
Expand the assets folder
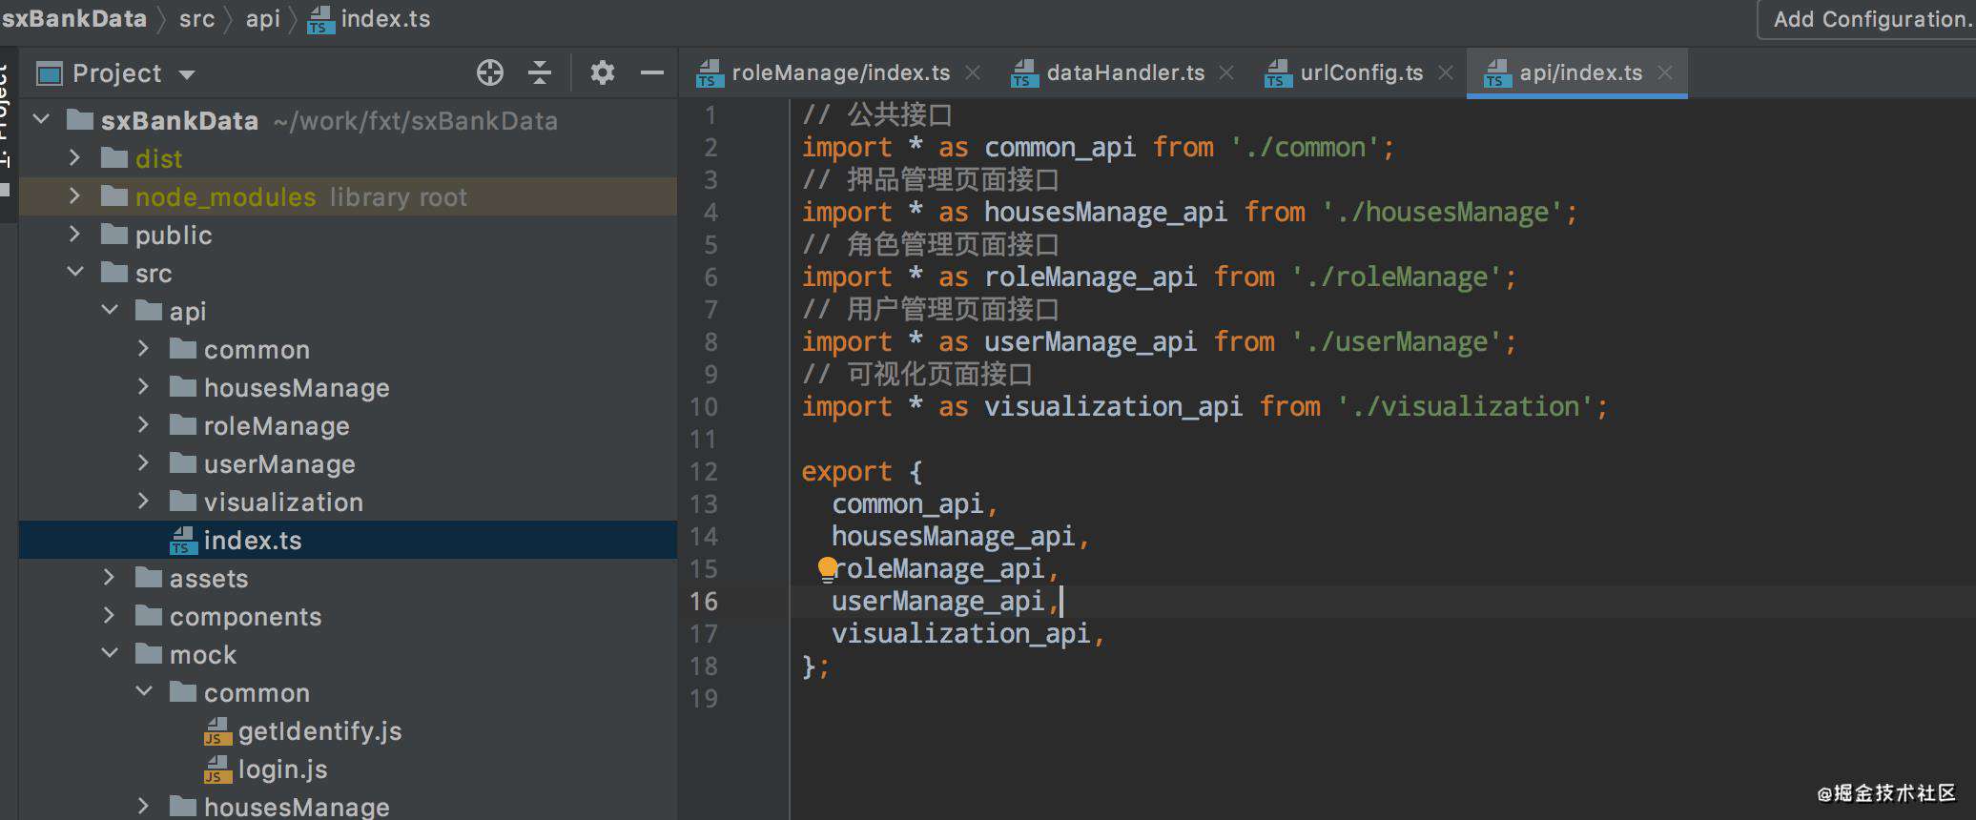[109, 578]
